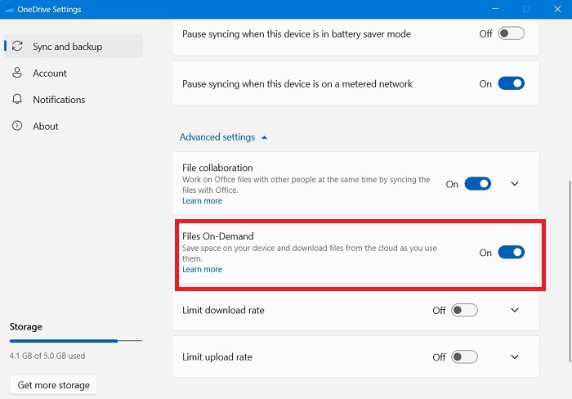This screenshot has height=399, width=572.
Task: Click the person icon beside Account
Action: 17,73
